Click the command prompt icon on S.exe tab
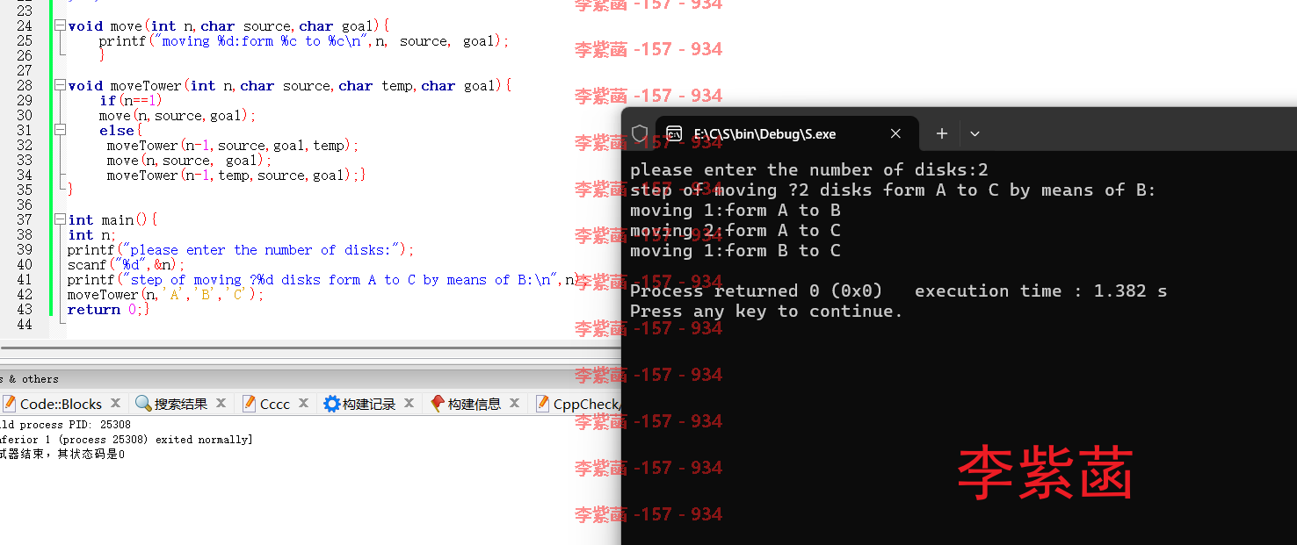The height and width of the screenshot is (545, 1297). [674, 133]
